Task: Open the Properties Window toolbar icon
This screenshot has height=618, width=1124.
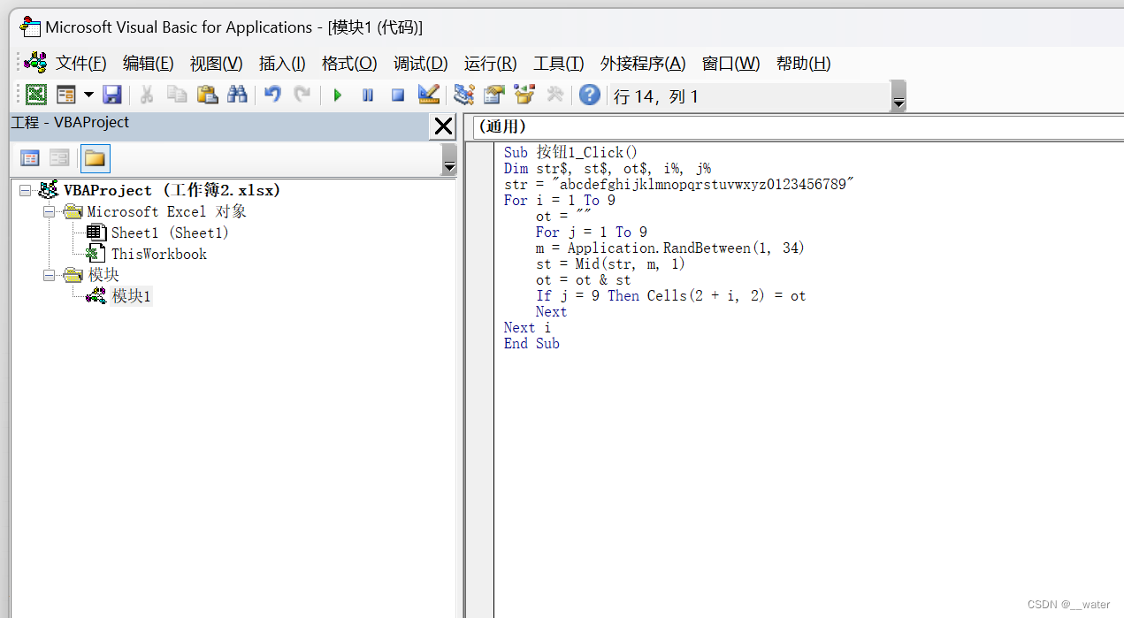Action: click(x=494, y=95)
